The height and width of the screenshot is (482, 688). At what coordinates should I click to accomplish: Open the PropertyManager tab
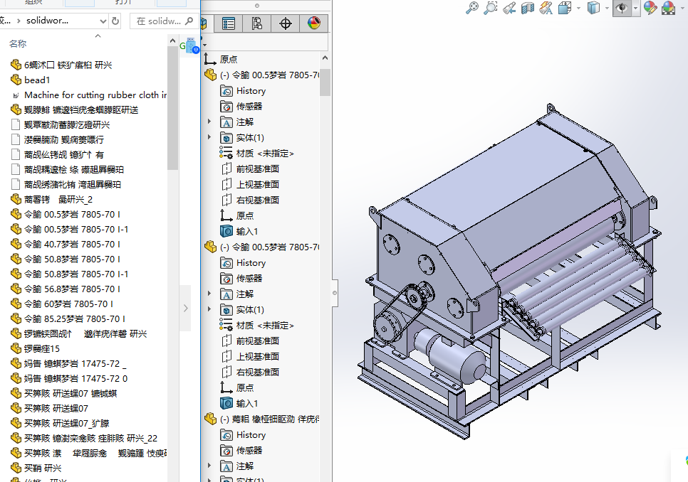(229, 23)
